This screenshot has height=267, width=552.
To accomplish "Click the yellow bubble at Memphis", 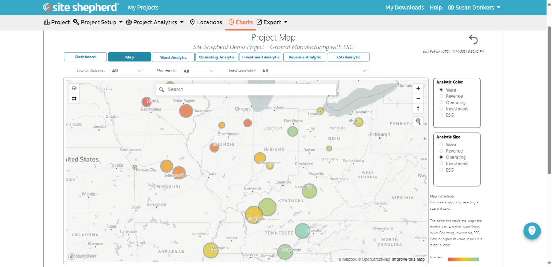I will [211, 250].
